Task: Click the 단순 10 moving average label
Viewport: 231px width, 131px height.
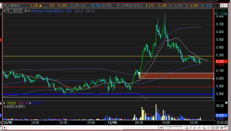Action: [x=23, y=103]
